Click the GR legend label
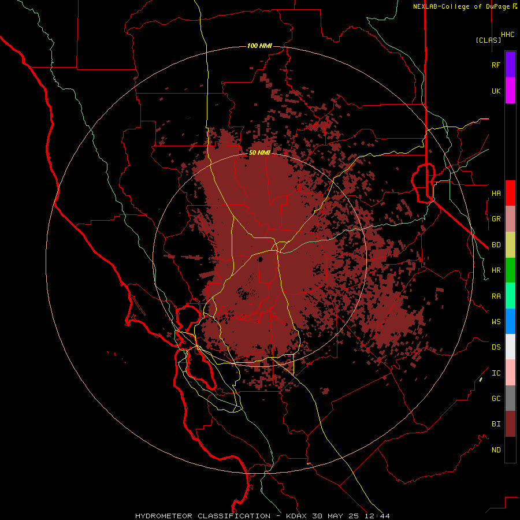Image resolution: width=520 pixels, height=520 pixels. [x=496, y=219]
